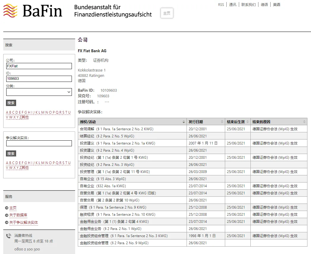This screenshot has height=254, width=311.
Task: Select row 投资建议 (§ 2 Para. 2 No. 4 WpIG)
Action: pyautogui.click(x=192, y=150)
